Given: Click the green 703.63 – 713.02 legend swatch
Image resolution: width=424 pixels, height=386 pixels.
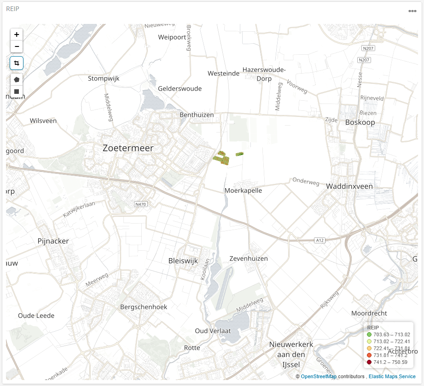Looking at the screenshot, I should 369,334.
